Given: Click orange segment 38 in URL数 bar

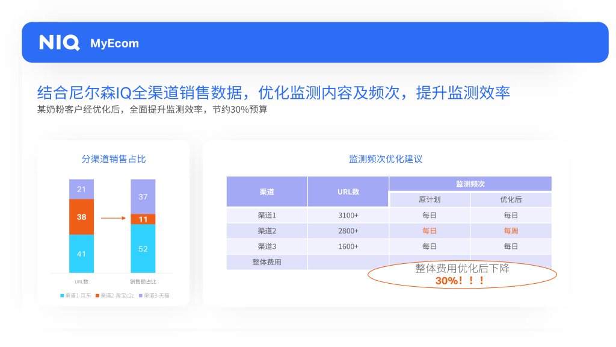Looking at the screenshot, I should (81, 217).
